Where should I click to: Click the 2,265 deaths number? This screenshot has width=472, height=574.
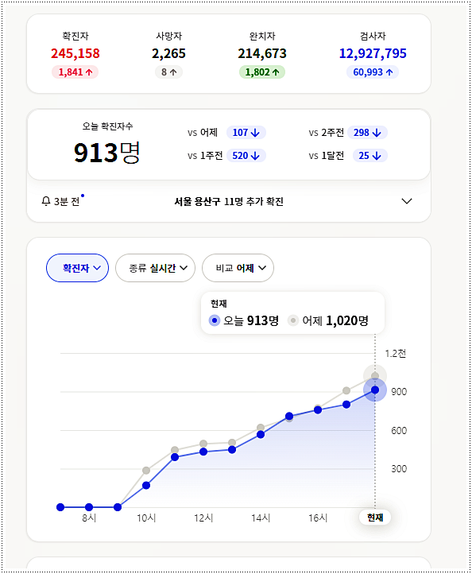pyautogui.click(x=168, y=53)
